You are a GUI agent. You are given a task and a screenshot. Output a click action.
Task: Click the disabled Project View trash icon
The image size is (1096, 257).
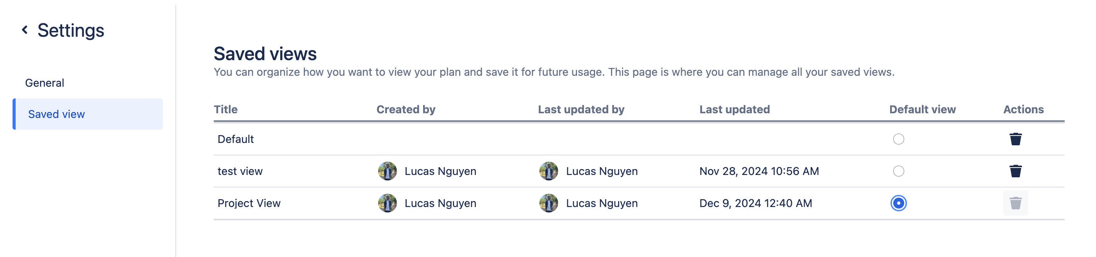[1015, 203]
